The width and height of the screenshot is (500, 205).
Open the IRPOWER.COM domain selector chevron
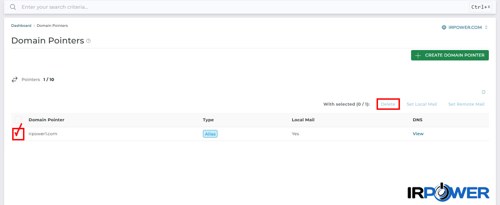486,27
